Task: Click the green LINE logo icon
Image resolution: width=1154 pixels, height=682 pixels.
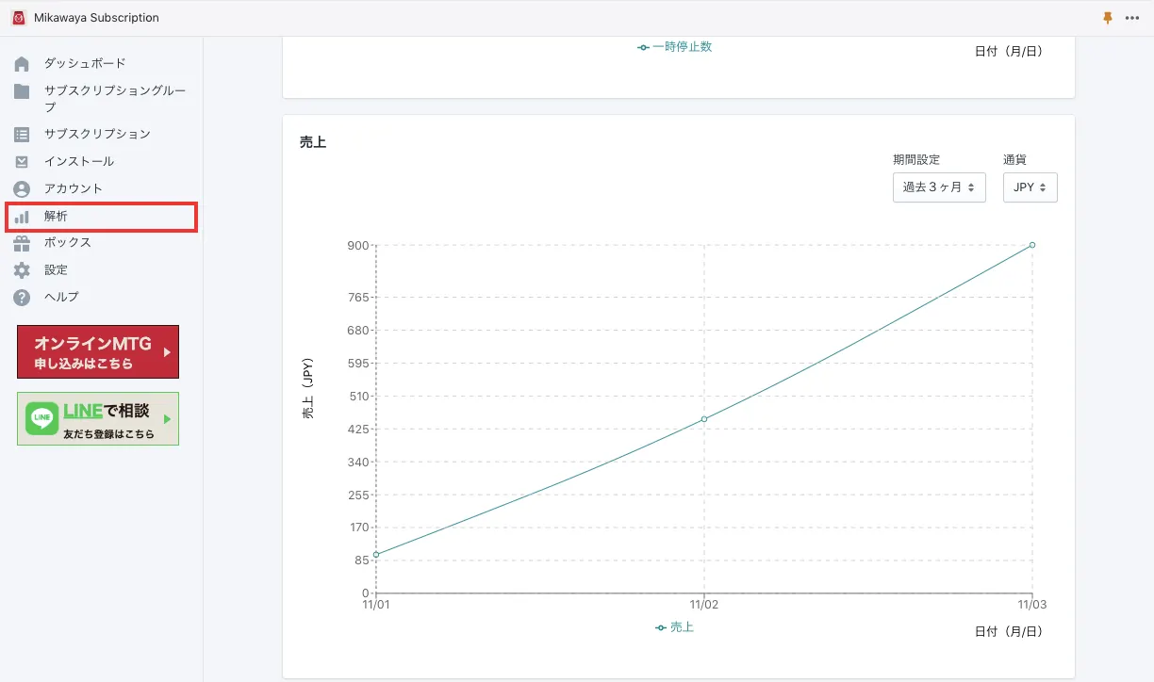Action: click(x=41, y=418)
